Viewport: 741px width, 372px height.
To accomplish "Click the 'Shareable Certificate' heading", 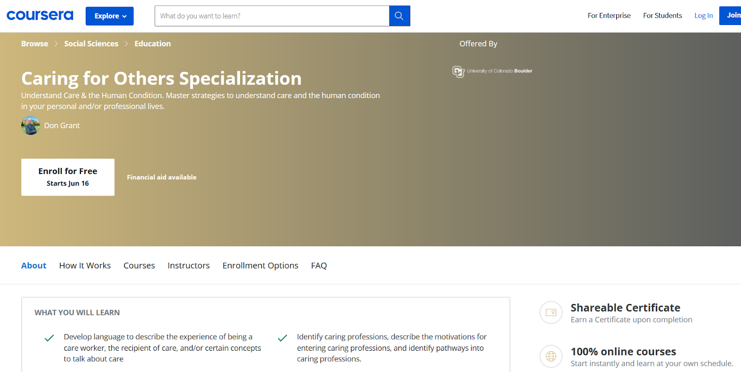I will tap(625, 308).
